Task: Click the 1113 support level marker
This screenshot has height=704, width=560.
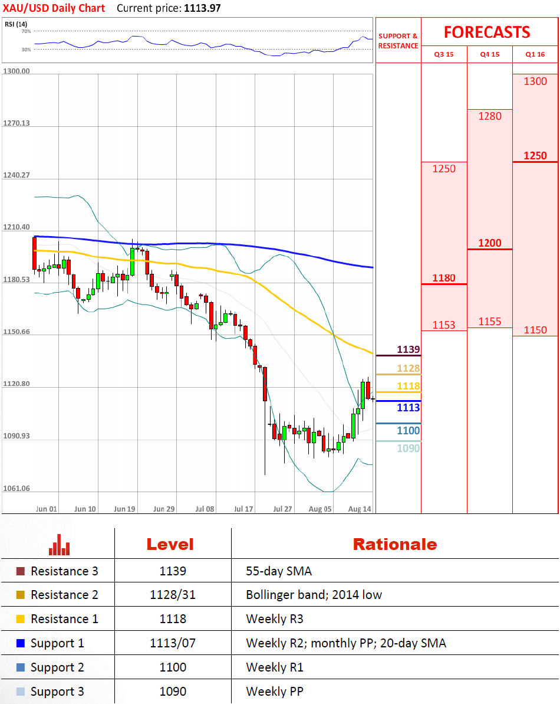Action: pyautogui.click(x=409, y=408)
